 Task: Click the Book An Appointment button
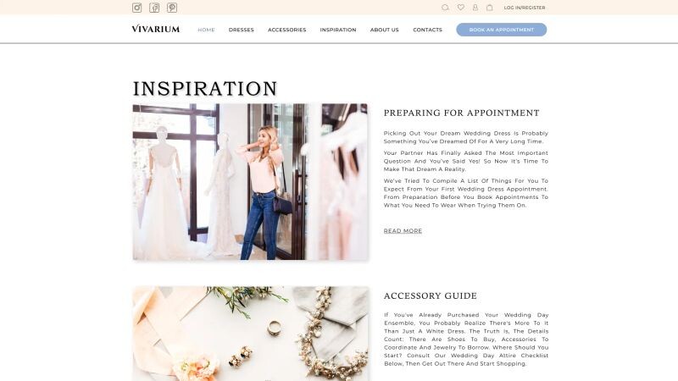(502, 30)
